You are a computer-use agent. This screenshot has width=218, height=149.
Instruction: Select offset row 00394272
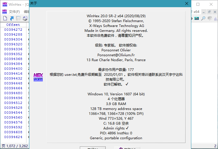tap(13, 30)
